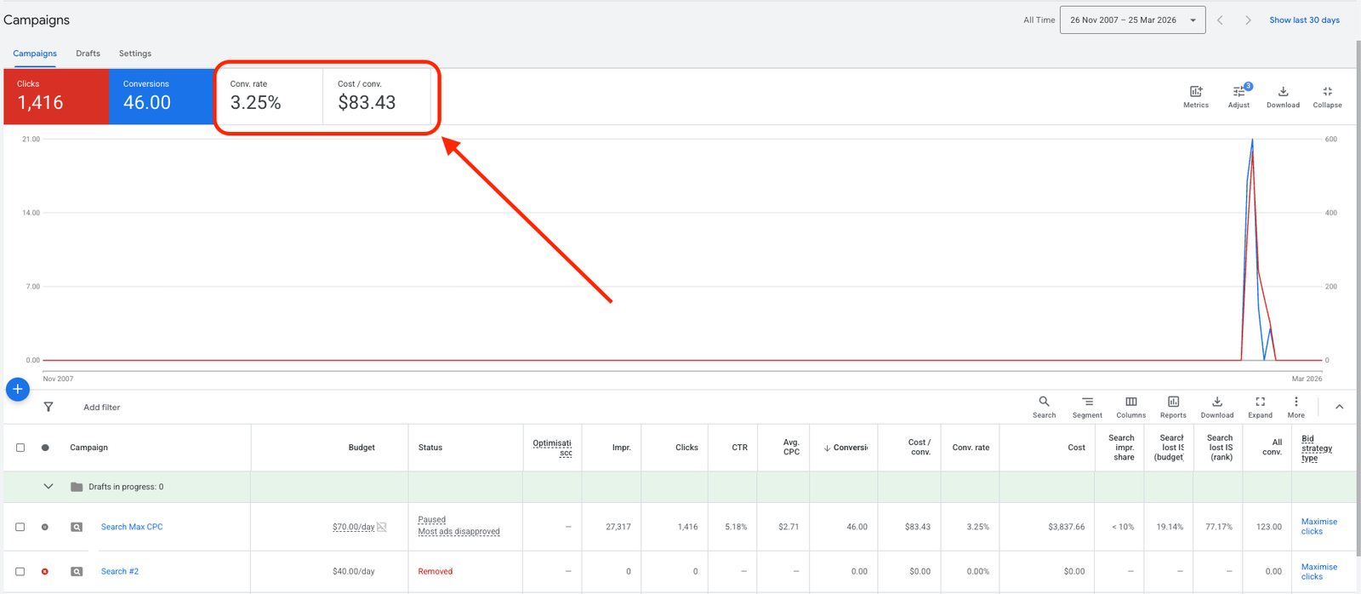Click removed status dot for Search #2
The height and width of the screenshot is (594, 1361).
point(45,571)
